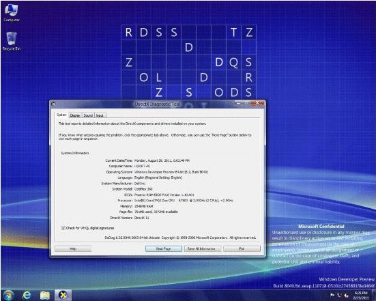This screenshot has width=376, height=301.
Task: Click the Memory "2048MB RAM" value
Action: tap(144, 206)
